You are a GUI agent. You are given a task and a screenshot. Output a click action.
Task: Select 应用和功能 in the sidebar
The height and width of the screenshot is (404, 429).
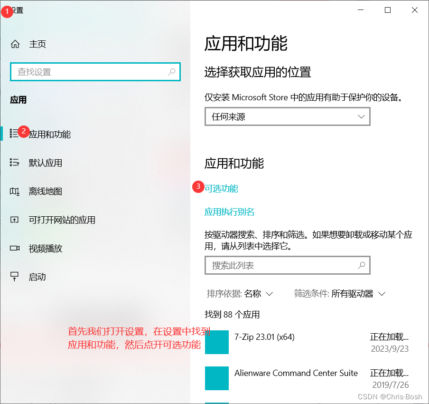[95, 134]
